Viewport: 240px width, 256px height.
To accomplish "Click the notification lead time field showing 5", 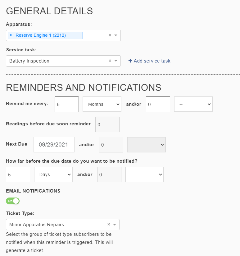I will pyautogui.click(x=18, y=174).
